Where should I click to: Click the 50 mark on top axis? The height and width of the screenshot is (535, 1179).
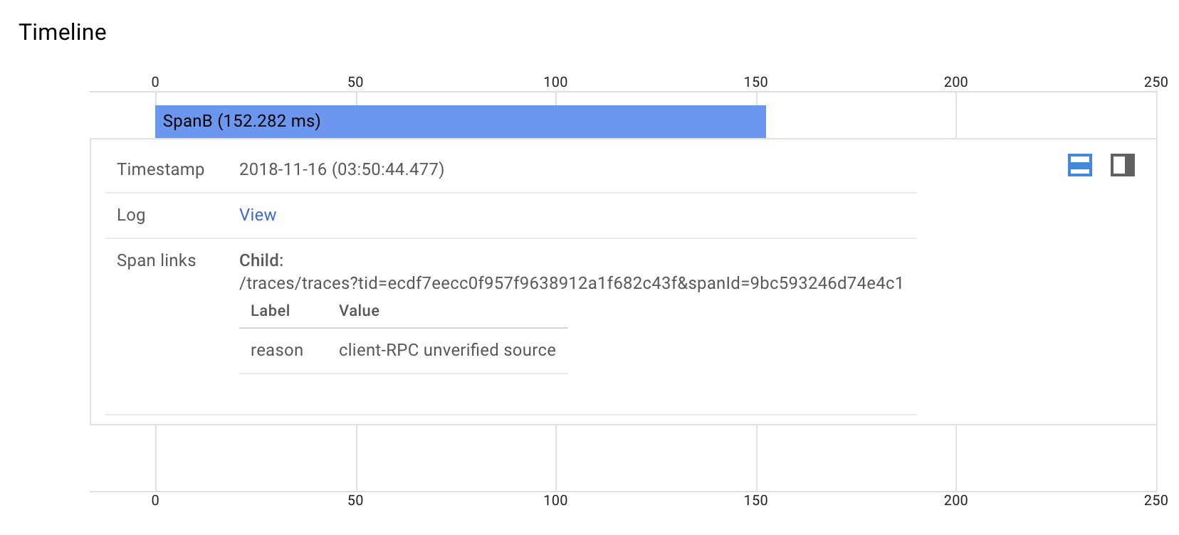click(355, 82)
